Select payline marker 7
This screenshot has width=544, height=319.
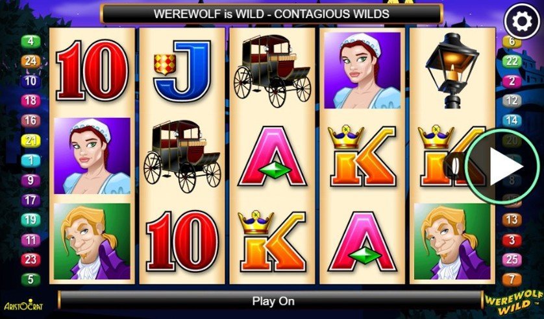pos(512,279)
